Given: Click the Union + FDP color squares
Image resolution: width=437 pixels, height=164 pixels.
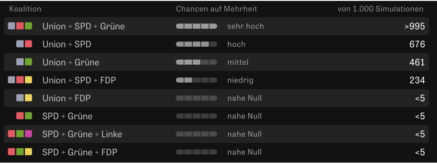Looking at the screenshot, I should tap(24, 98).
